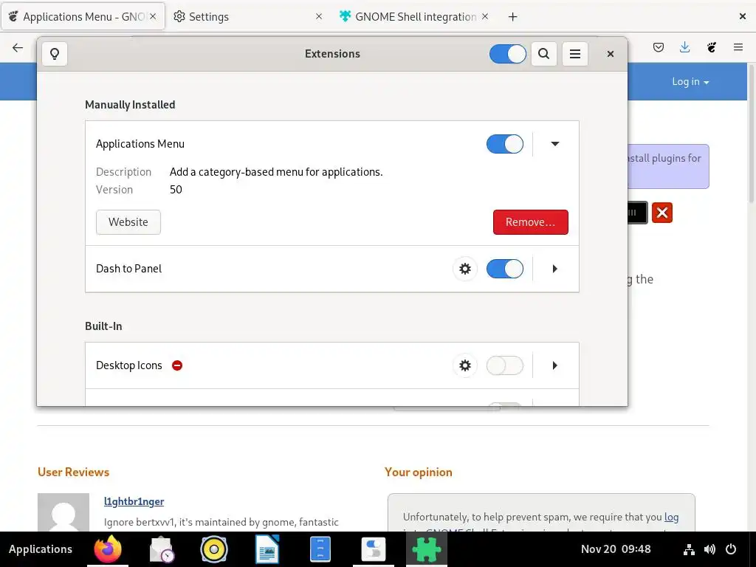
Task: Toggle the Dash to Panel switch
Action: 505,269
